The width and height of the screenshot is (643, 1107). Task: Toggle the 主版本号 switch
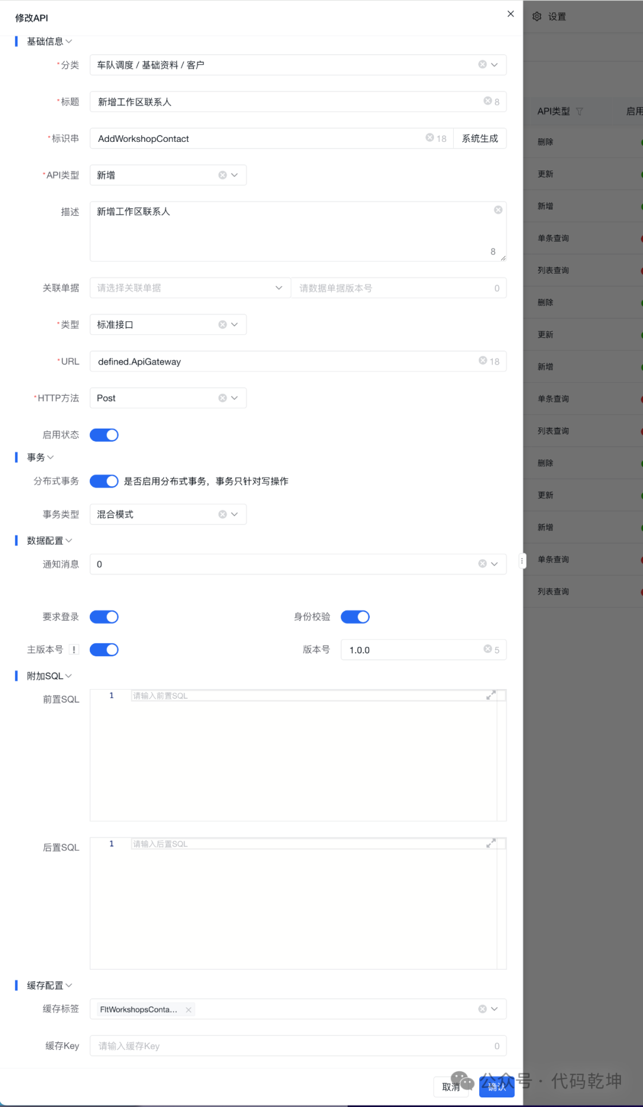click(x=104, y=650)
